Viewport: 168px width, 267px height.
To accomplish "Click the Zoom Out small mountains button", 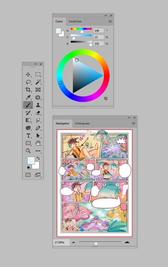I will click(x=73, y=242).
